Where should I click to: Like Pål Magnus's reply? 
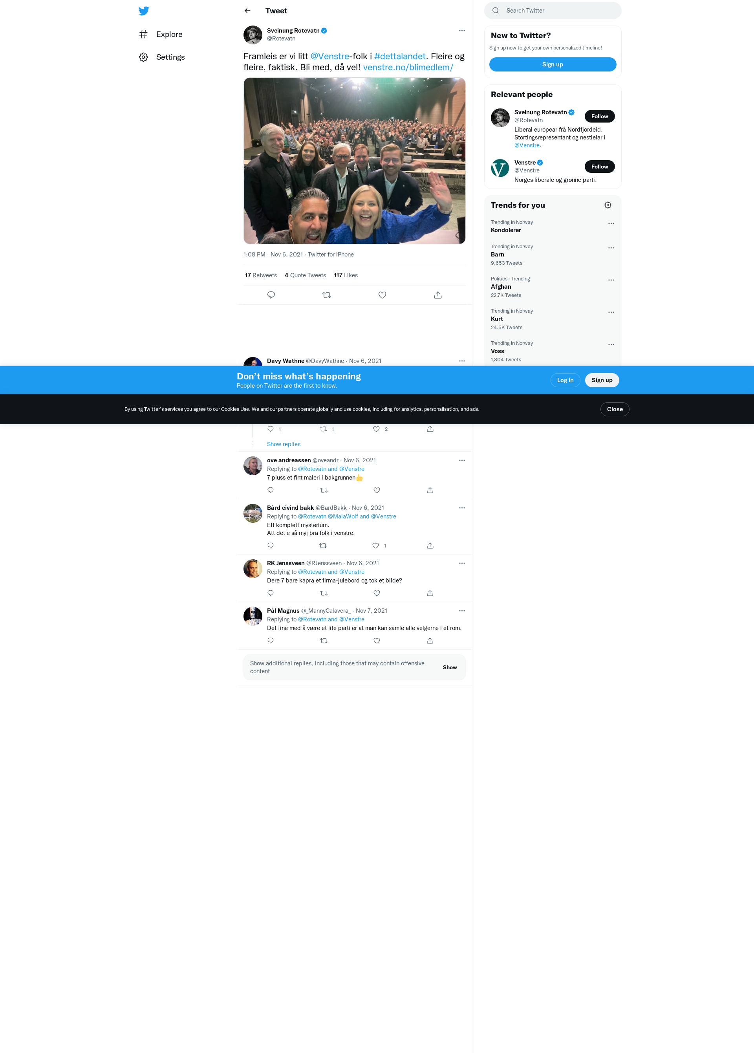pyautogui.click(x=377, y=641)
